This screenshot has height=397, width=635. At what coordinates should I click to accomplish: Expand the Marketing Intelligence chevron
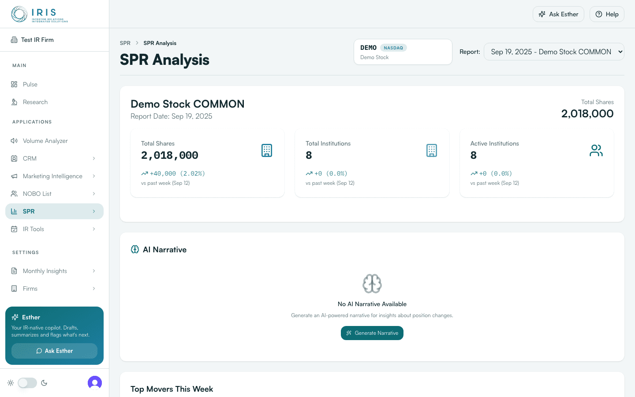pyautogui.click(x=94, y=176)
